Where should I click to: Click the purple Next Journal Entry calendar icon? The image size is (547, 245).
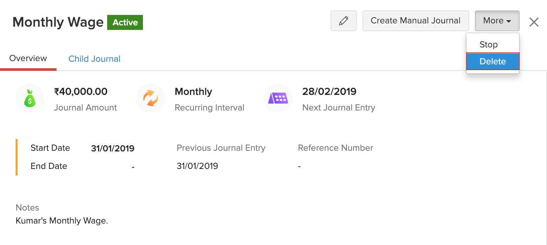coord(278,98)
